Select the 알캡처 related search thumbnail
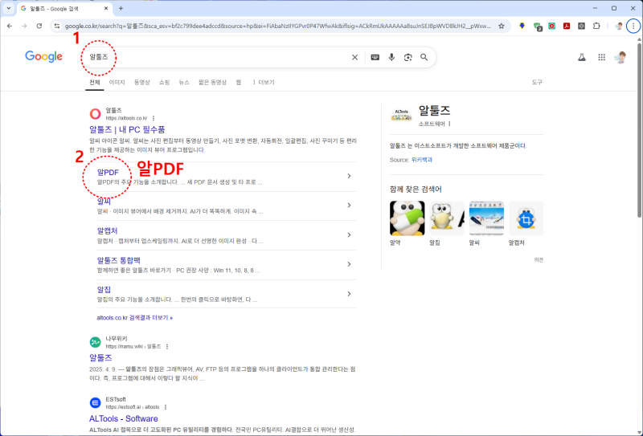643x436 pixels. 526,218
